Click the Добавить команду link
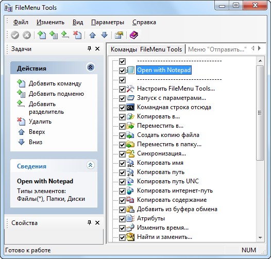Image resolution: width=271 pixels, height=259 pixels. [x=55, y=83]
